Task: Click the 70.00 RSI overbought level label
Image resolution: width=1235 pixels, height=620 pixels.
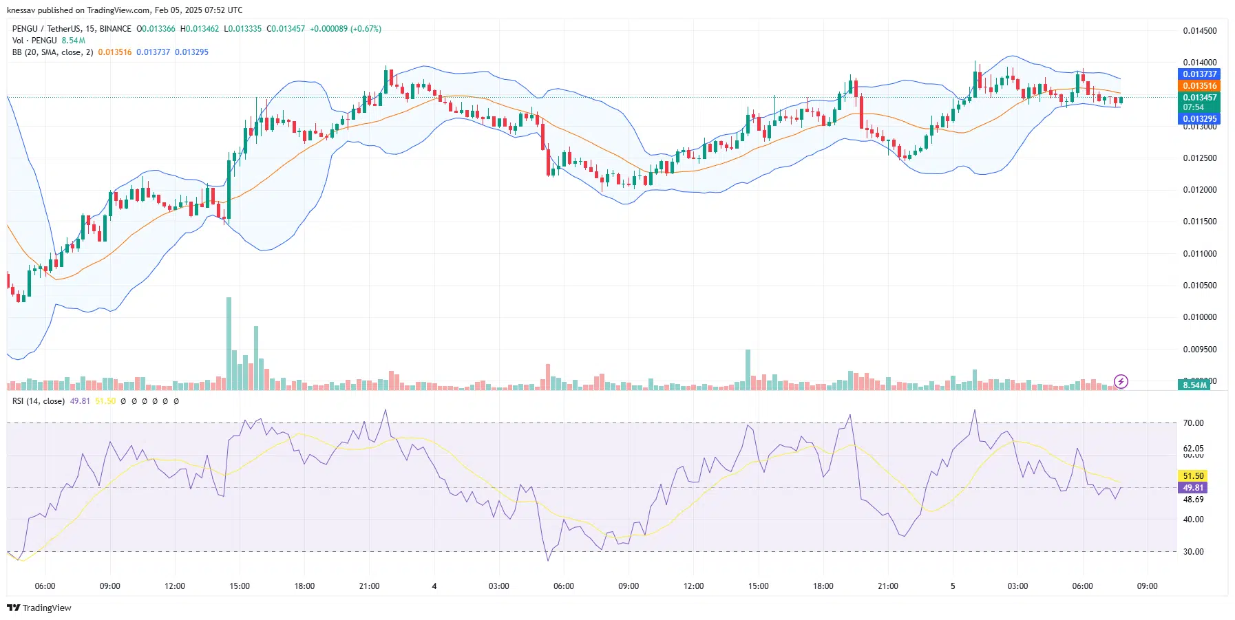Action: pyautogui.click(x=1193, y=423)
